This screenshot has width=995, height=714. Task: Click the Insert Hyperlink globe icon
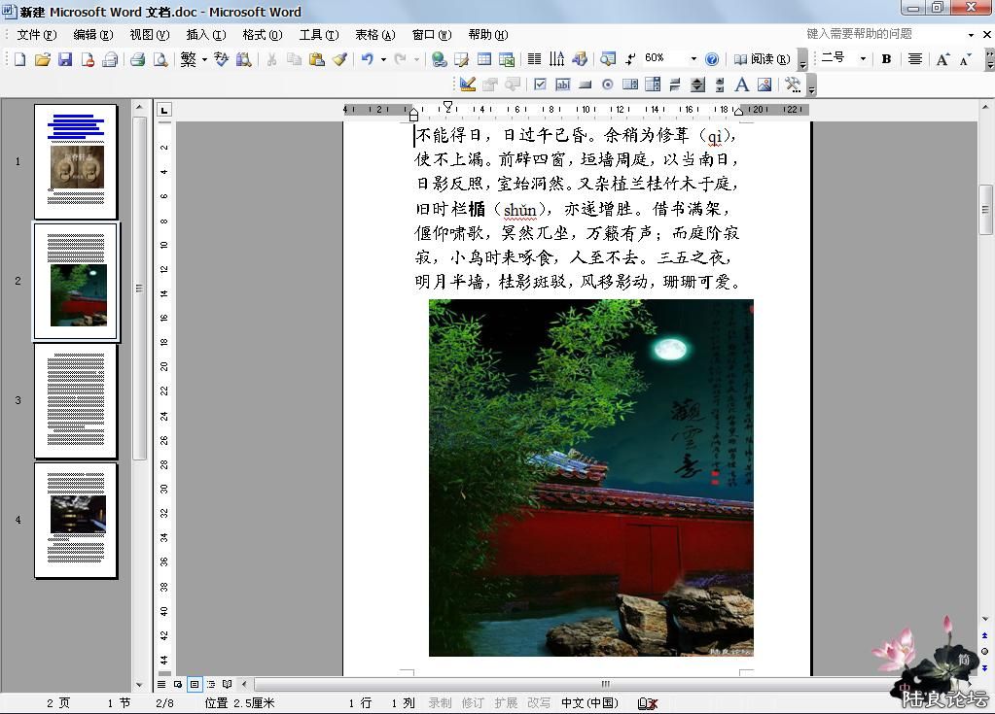[440, 59]
